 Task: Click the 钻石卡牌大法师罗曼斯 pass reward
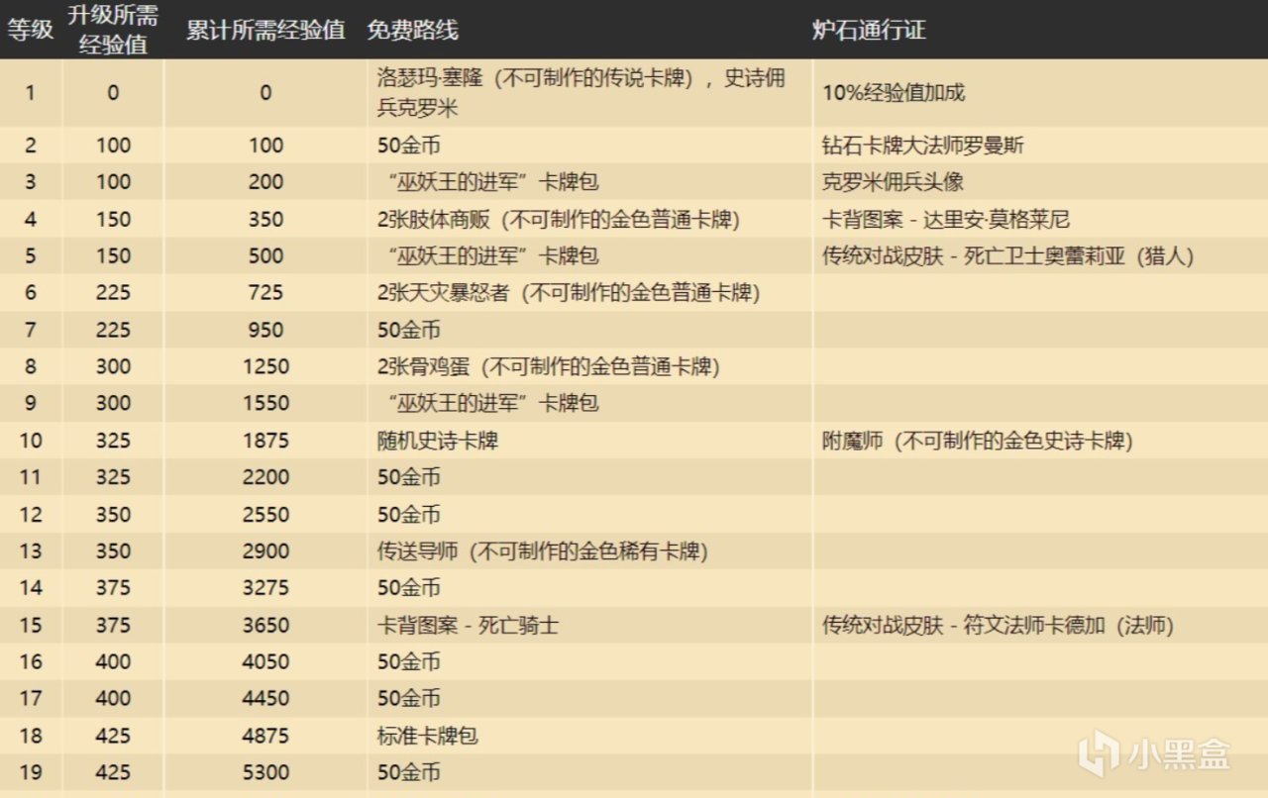tap(923, 146)
